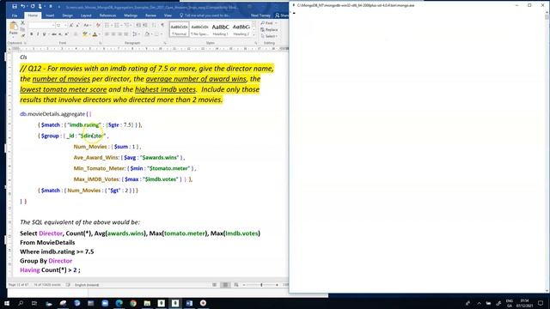Align text left
The image size is (550, 309).
coord(107,34)
